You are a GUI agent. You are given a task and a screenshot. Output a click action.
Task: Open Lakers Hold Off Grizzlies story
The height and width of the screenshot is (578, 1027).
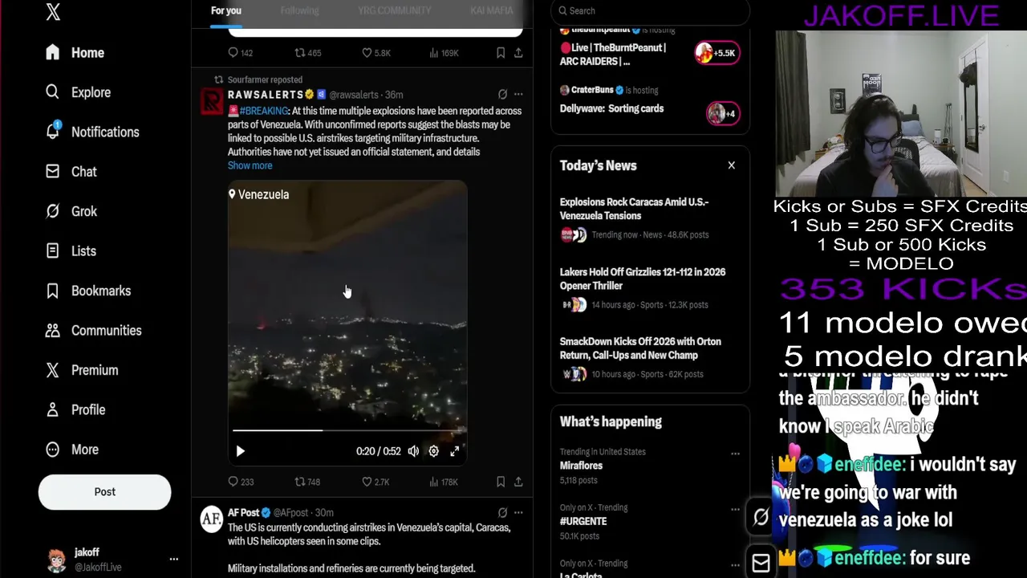tap(650, 290)
